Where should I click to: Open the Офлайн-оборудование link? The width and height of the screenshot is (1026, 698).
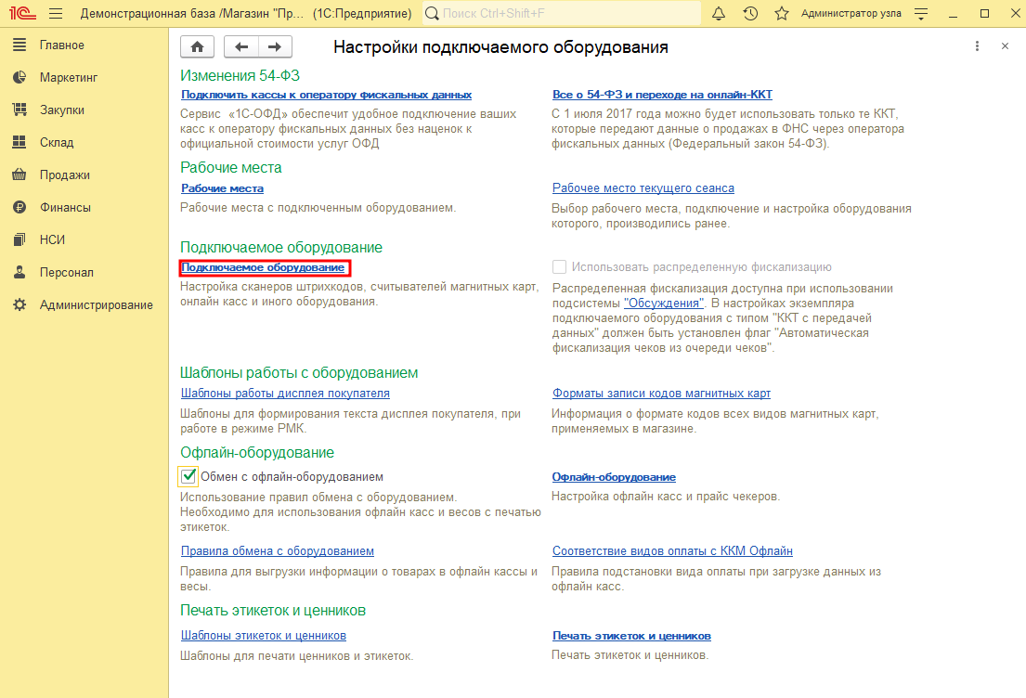pos(614,477)
